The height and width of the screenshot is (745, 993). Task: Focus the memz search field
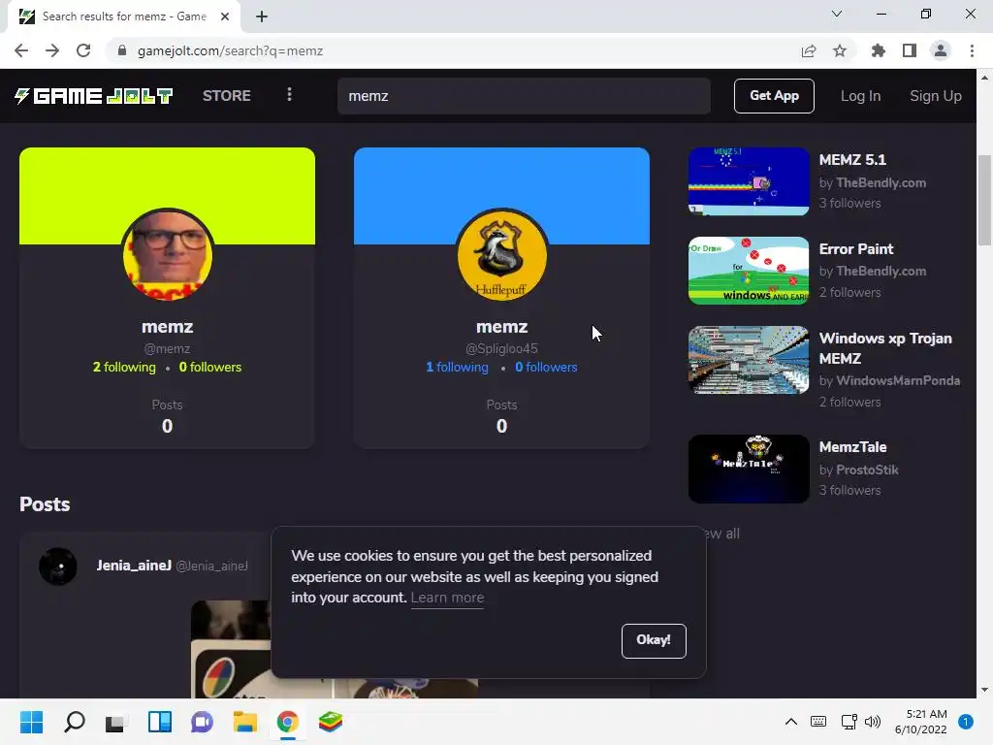point(524,96)
